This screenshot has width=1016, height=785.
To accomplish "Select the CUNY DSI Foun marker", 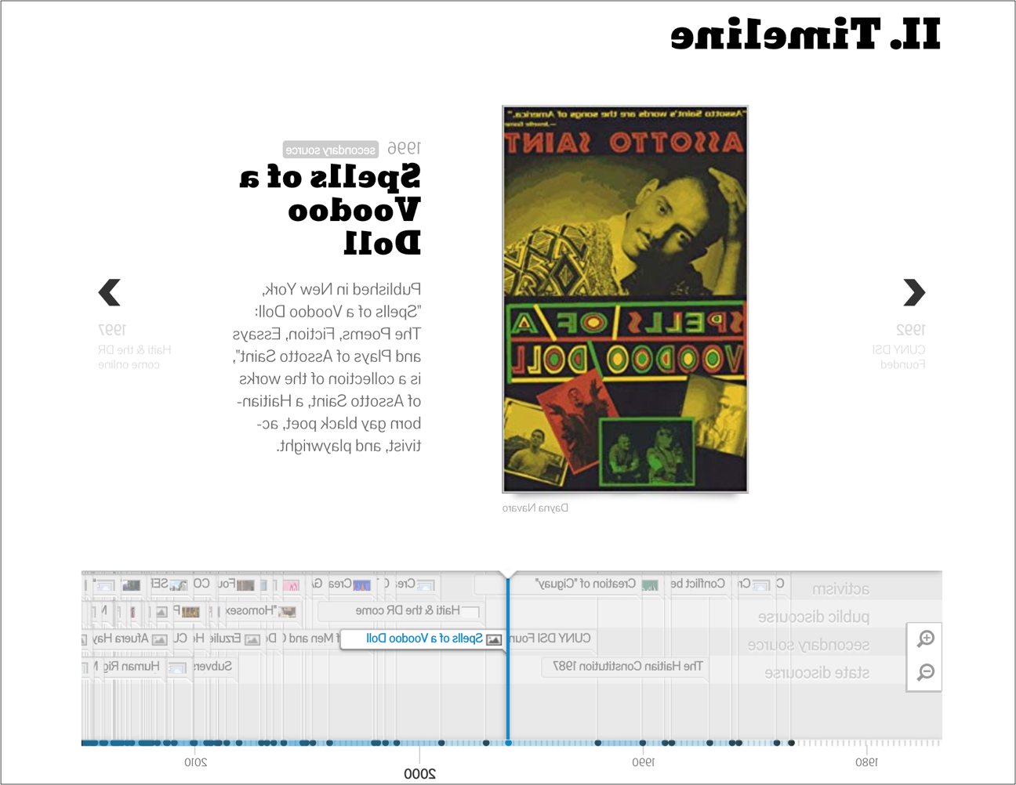I will pyautogui.click(x=551, y=638).
